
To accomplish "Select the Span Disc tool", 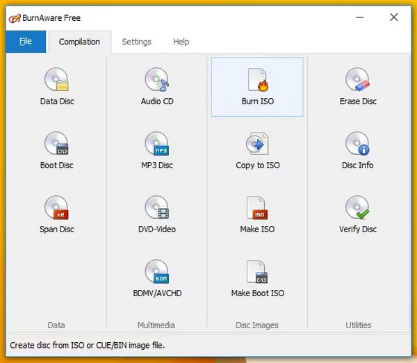I will pyautogui.click(x=57, y=214).
